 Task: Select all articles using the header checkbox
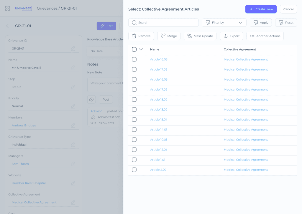tap(134, 49)
